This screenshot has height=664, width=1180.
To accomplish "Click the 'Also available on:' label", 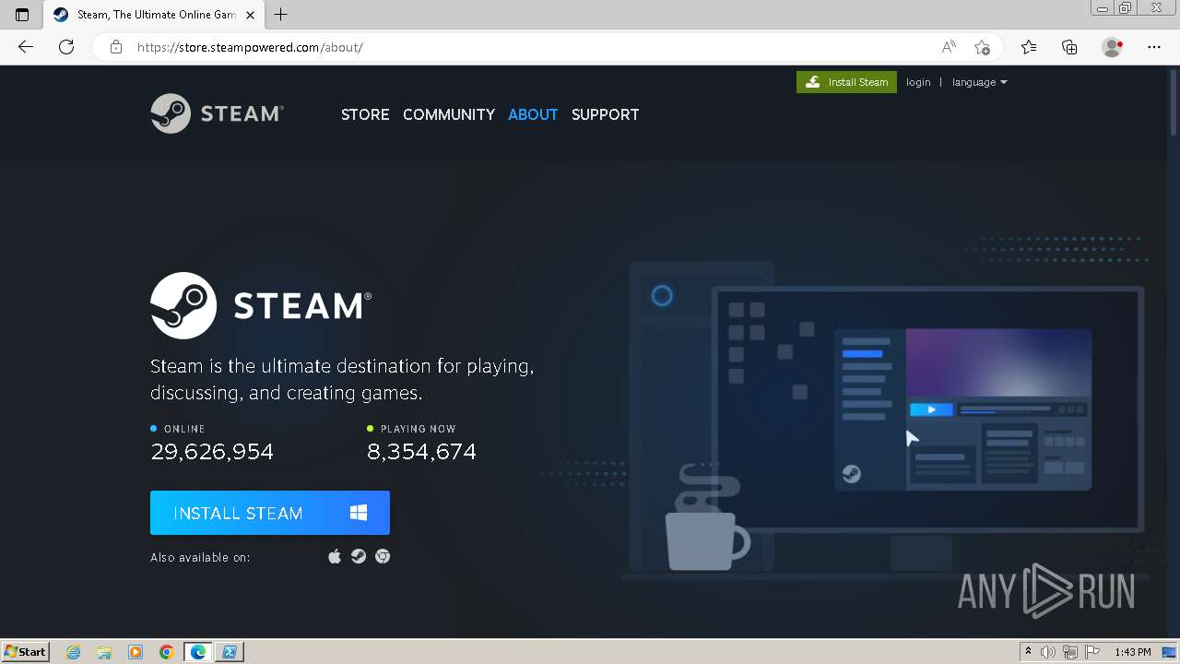I will pos(200,557).
